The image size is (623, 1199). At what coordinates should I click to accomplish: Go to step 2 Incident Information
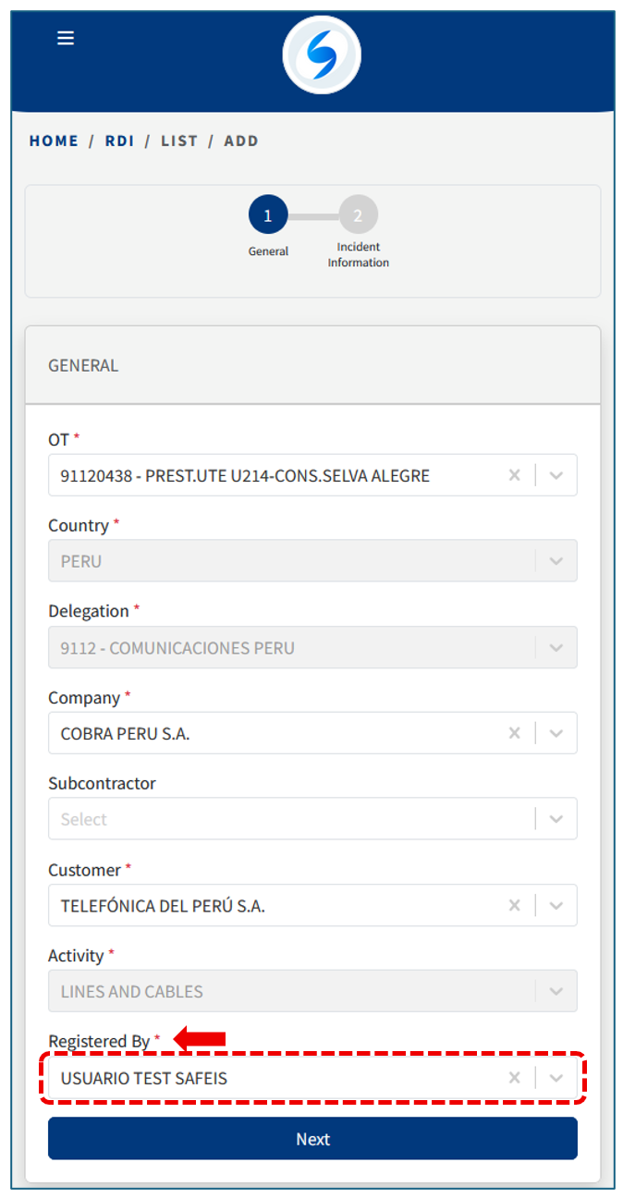click(x=359, y=215)
